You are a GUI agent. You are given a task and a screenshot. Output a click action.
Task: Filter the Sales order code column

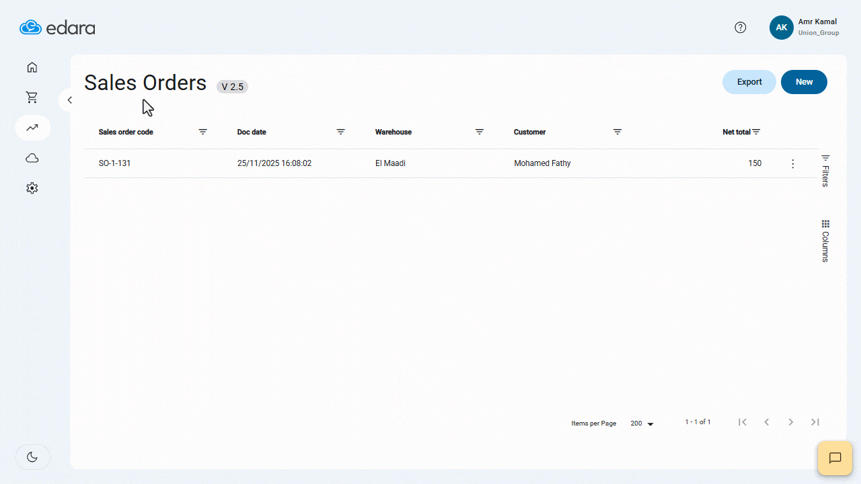202,132
